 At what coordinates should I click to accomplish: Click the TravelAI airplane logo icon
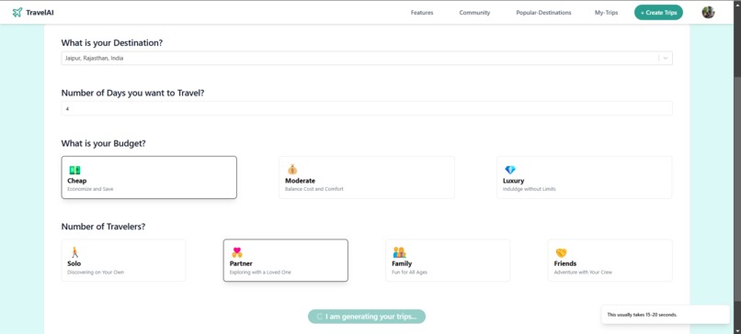point(17,12)
